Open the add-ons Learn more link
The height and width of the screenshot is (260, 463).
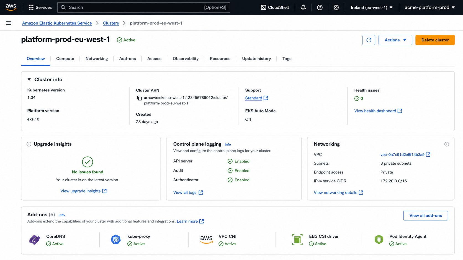[x=190, y=221]
